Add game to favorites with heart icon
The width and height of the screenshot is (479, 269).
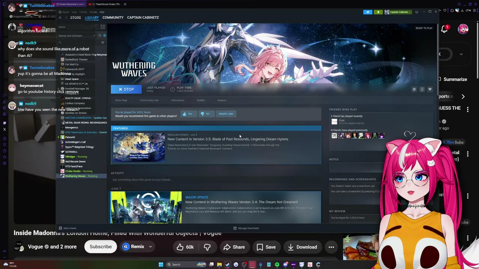pos(430,89)
